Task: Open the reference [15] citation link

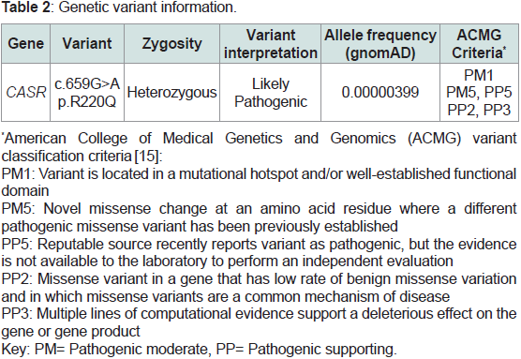Action: coord(147,156)
